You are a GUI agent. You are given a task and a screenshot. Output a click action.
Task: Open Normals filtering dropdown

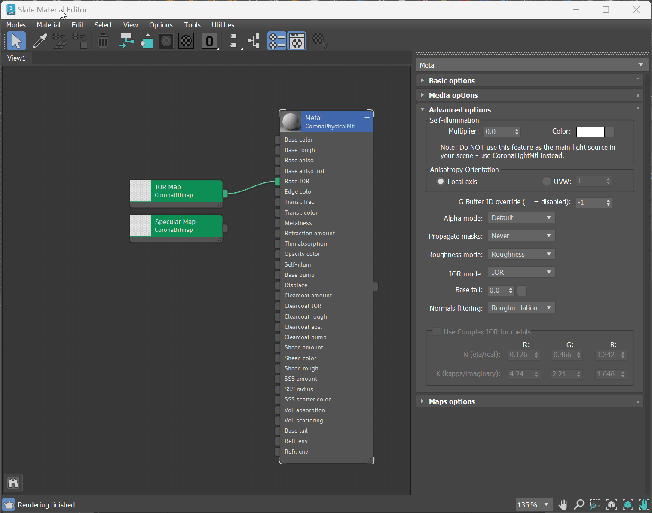tap(521, 308)
